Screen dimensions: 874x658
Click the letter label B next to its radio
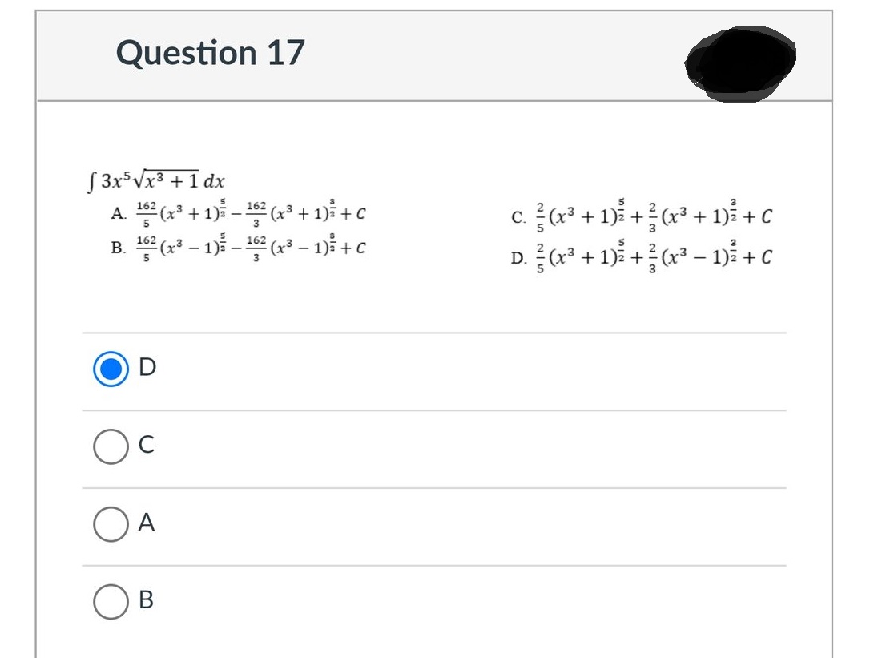(147, 601)
